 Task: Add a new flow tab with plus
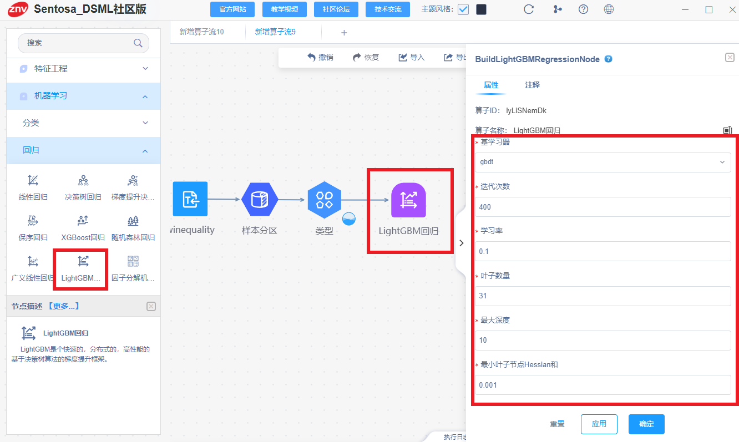point(344,33)
